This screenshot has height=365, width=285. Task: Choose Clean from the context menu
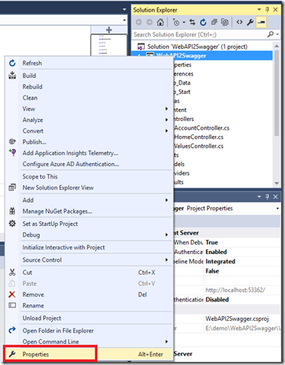[89, 98]
